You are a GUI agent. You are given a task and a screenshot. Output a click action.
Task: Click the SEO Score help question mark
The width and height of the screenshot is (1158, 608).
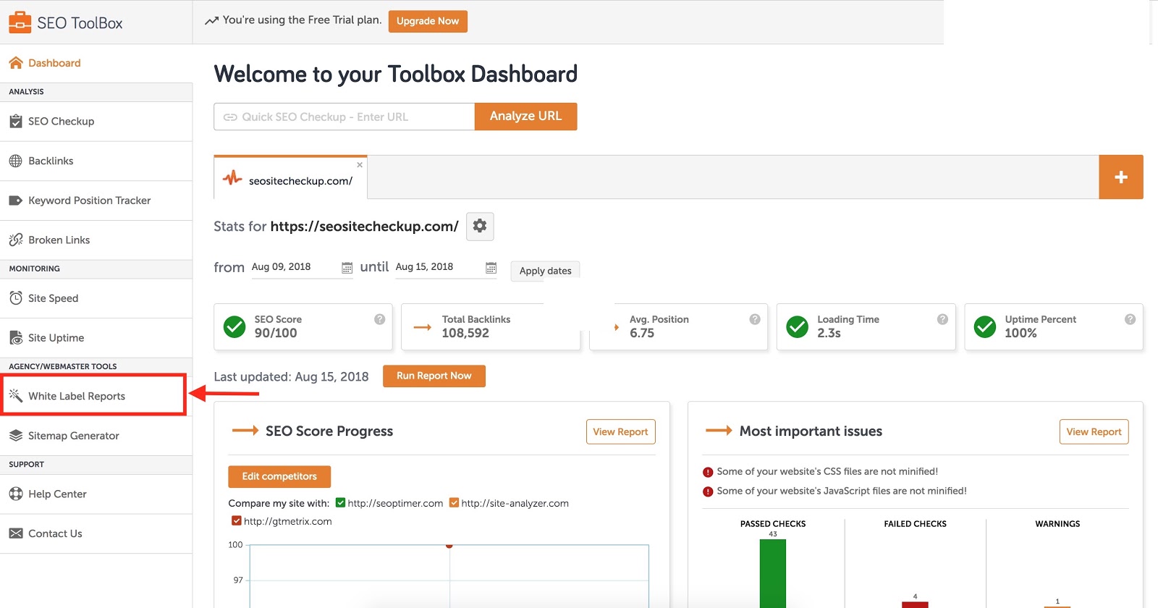379,319
